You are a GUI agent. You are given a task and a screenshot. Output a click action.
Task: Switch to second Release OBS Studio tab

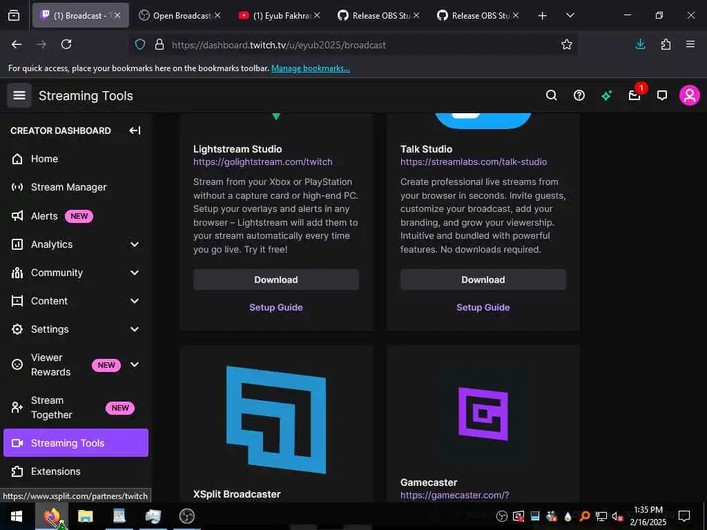click(478, 15)
